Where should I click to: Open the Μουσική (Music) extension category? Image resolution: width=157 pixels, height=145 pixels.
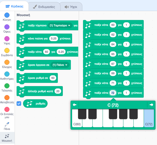[7, 137]
